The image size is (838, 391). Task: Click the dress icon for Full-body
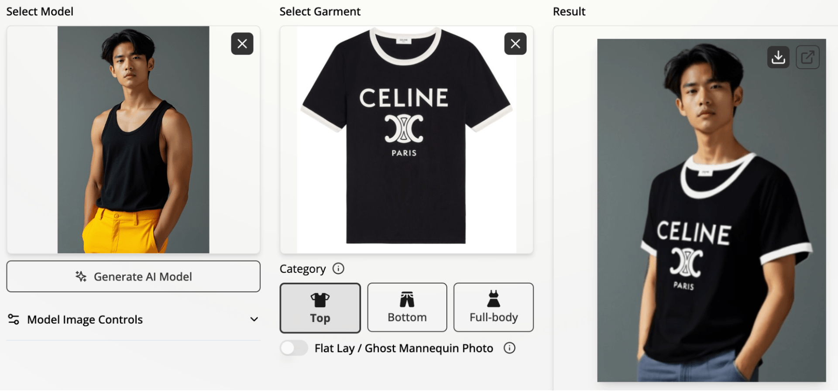[494, 299]
